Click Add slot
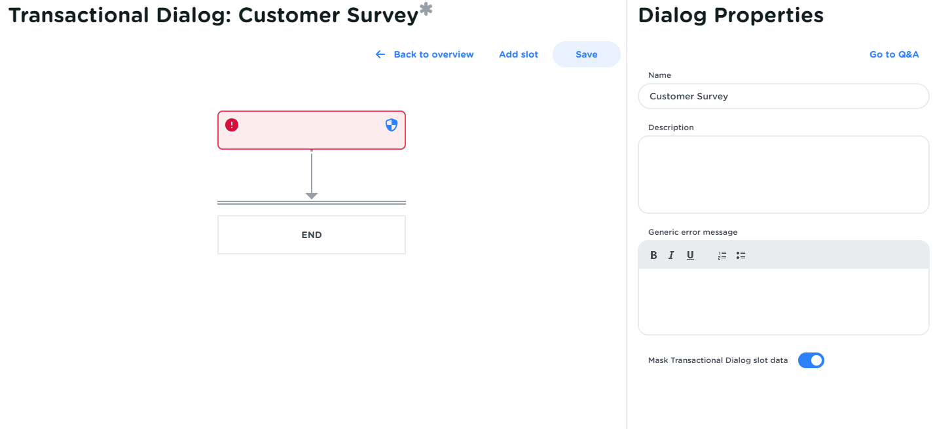 tap(518, 54)
